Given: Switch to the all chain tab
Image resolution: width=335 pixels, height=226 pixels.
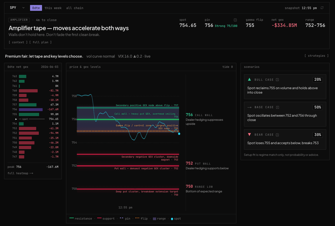Looking at the screenshot, I should (x=75, y=8).
